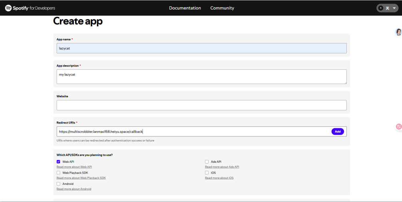Focus the Website input field
The height and width of the screenshot is (202, 402).
point(201,105)
